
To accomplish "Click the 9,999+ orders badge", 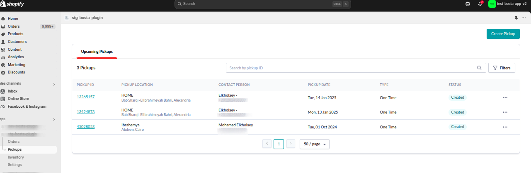I will pyautogui.click(x=48, y=26).
